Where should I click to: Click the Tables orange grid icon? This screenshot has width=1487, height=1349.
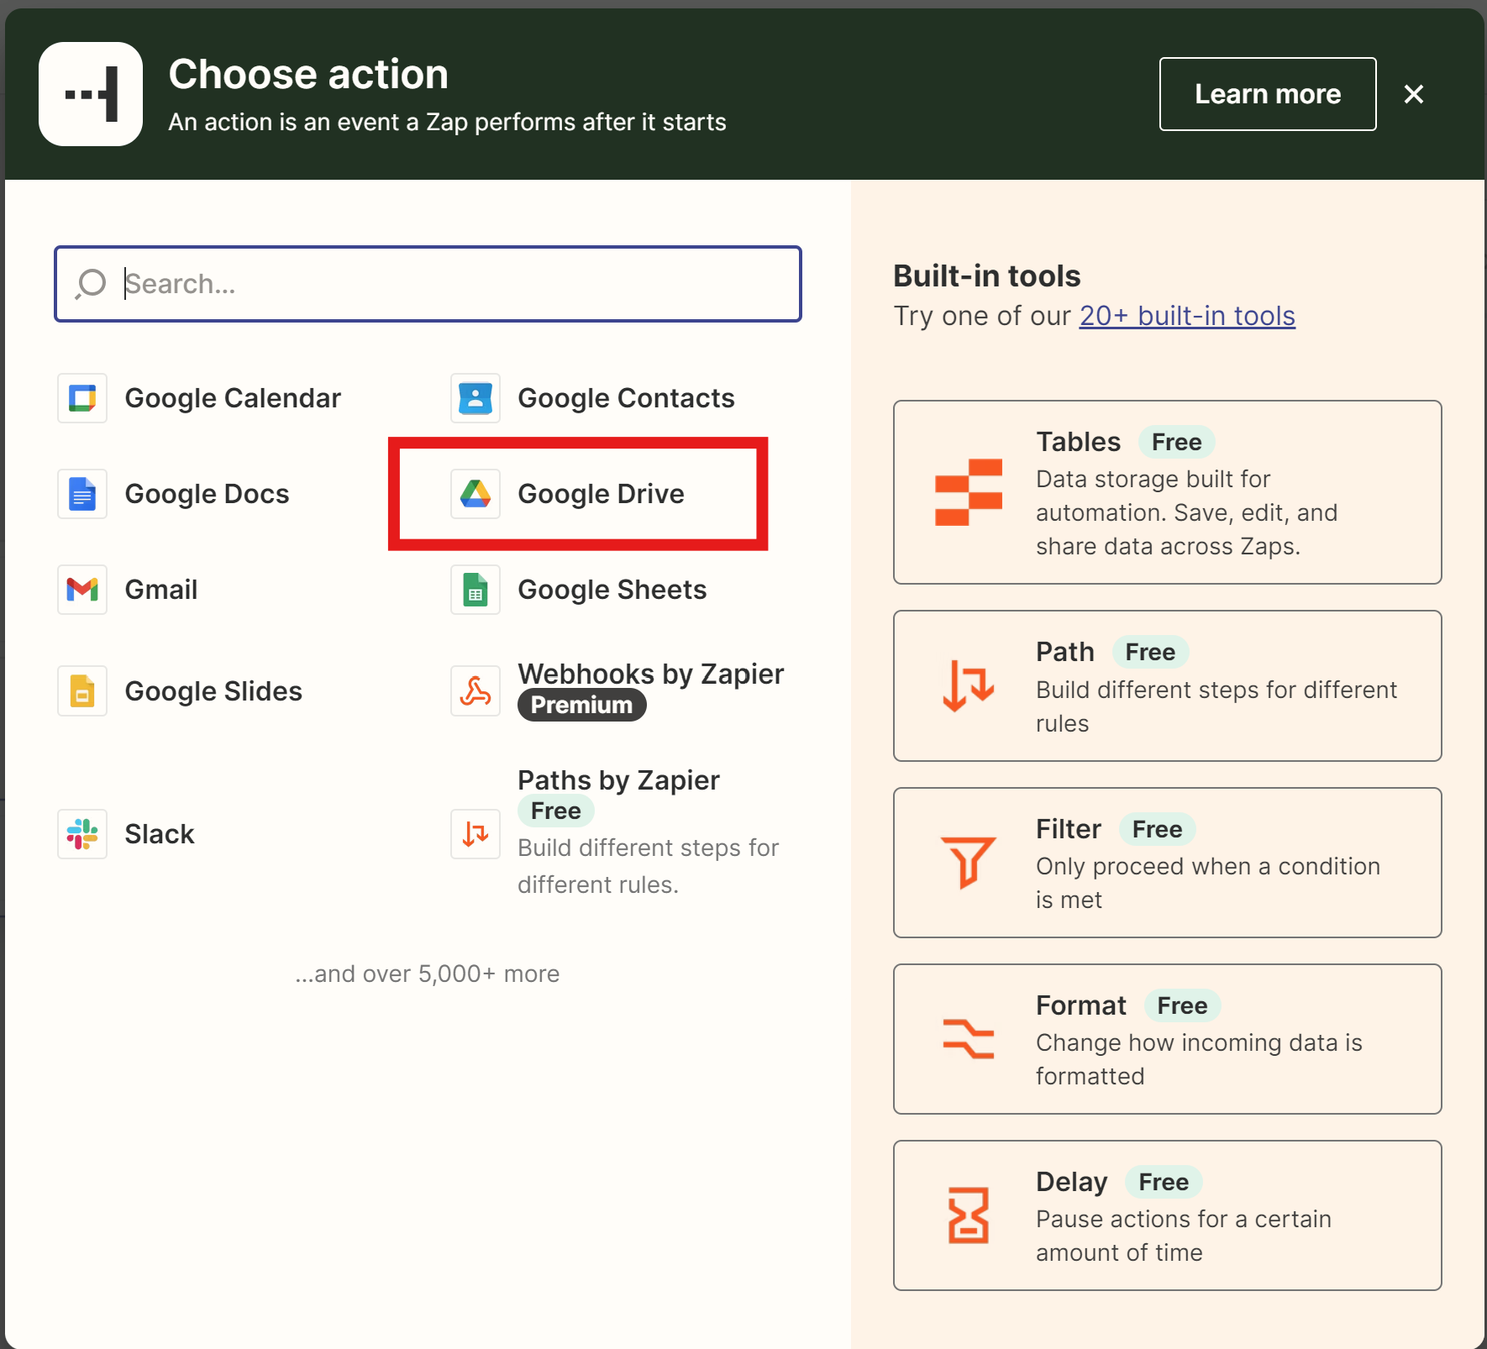click(969, 492)
